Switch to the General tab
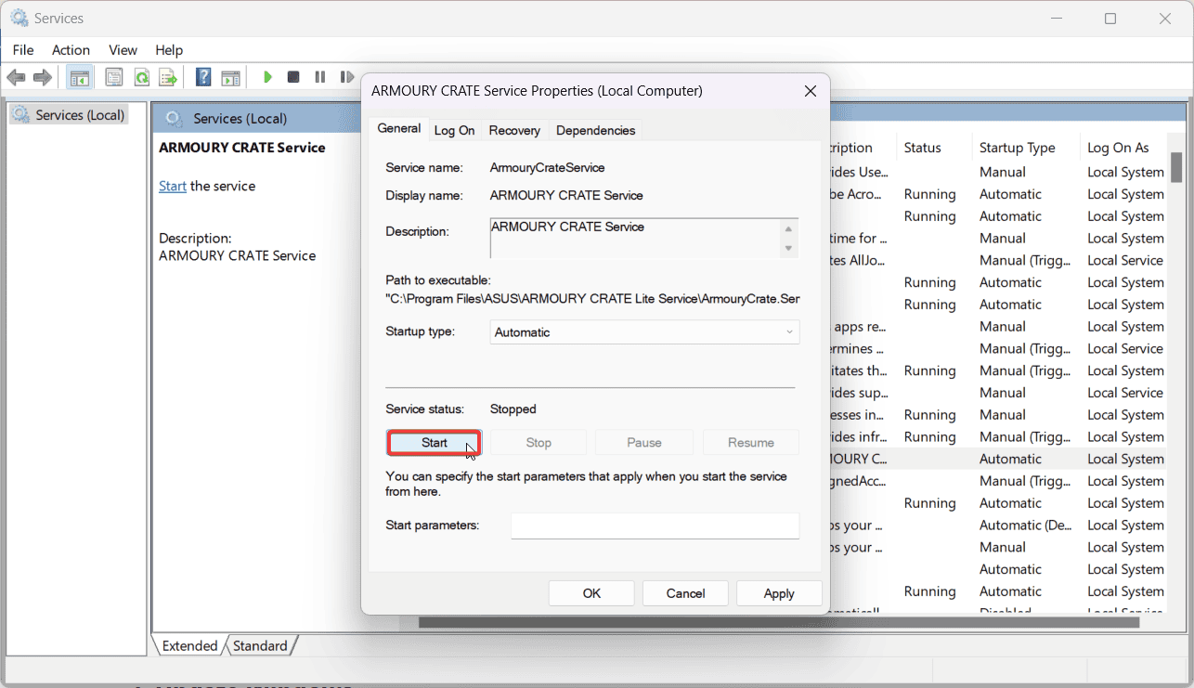 tap(398, 128)
